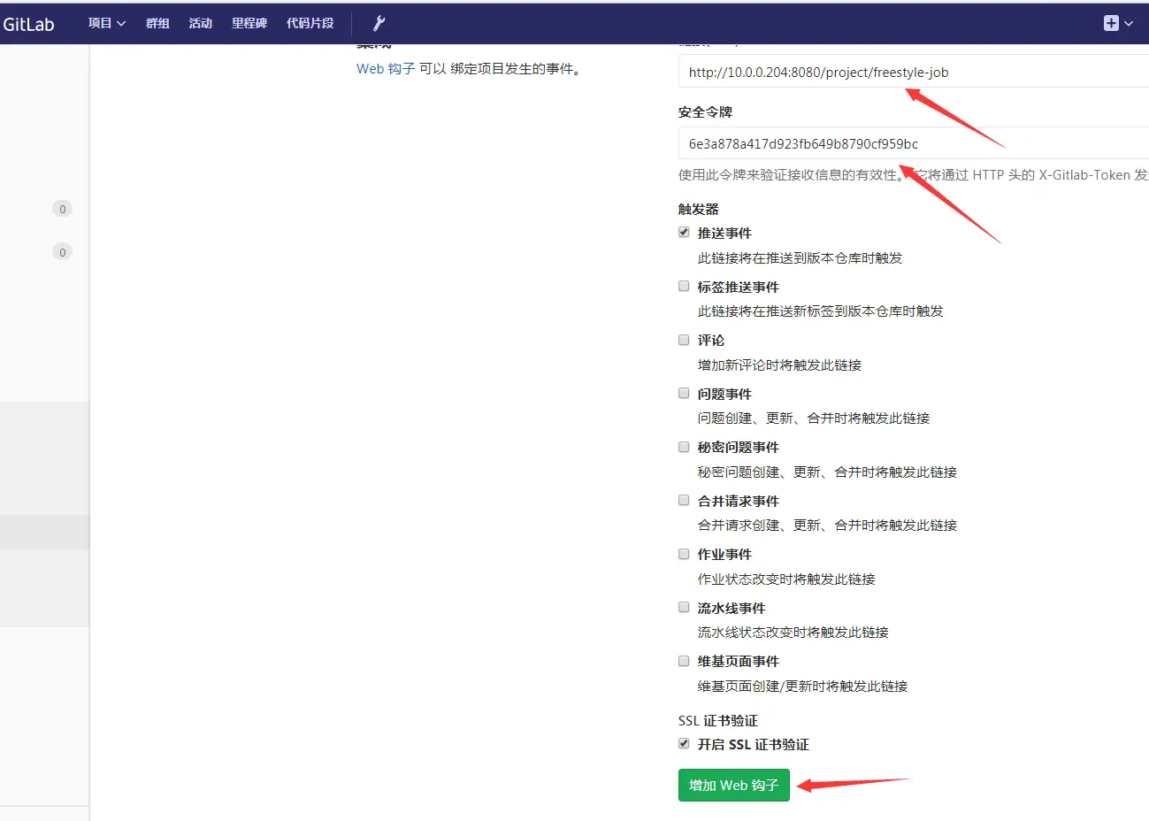Open 代码片段 in the navigation bar

310,23
